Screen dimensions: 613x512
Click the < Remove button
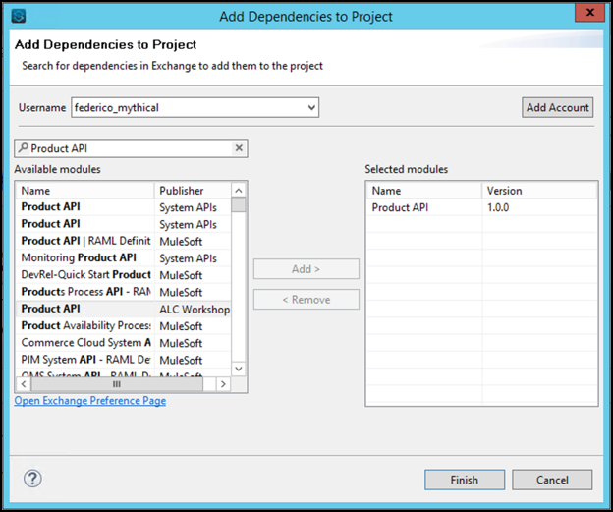[306, 300]
